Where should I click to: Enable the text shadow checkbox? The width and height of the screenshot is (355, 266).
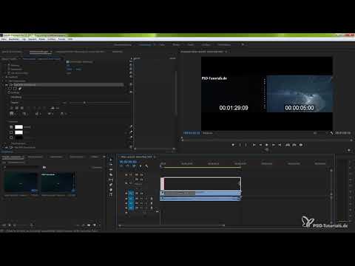click(11, 137)
